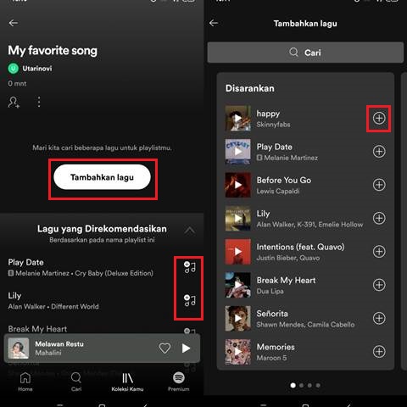Tap the Disarankan card heading

tap(250, 88)
